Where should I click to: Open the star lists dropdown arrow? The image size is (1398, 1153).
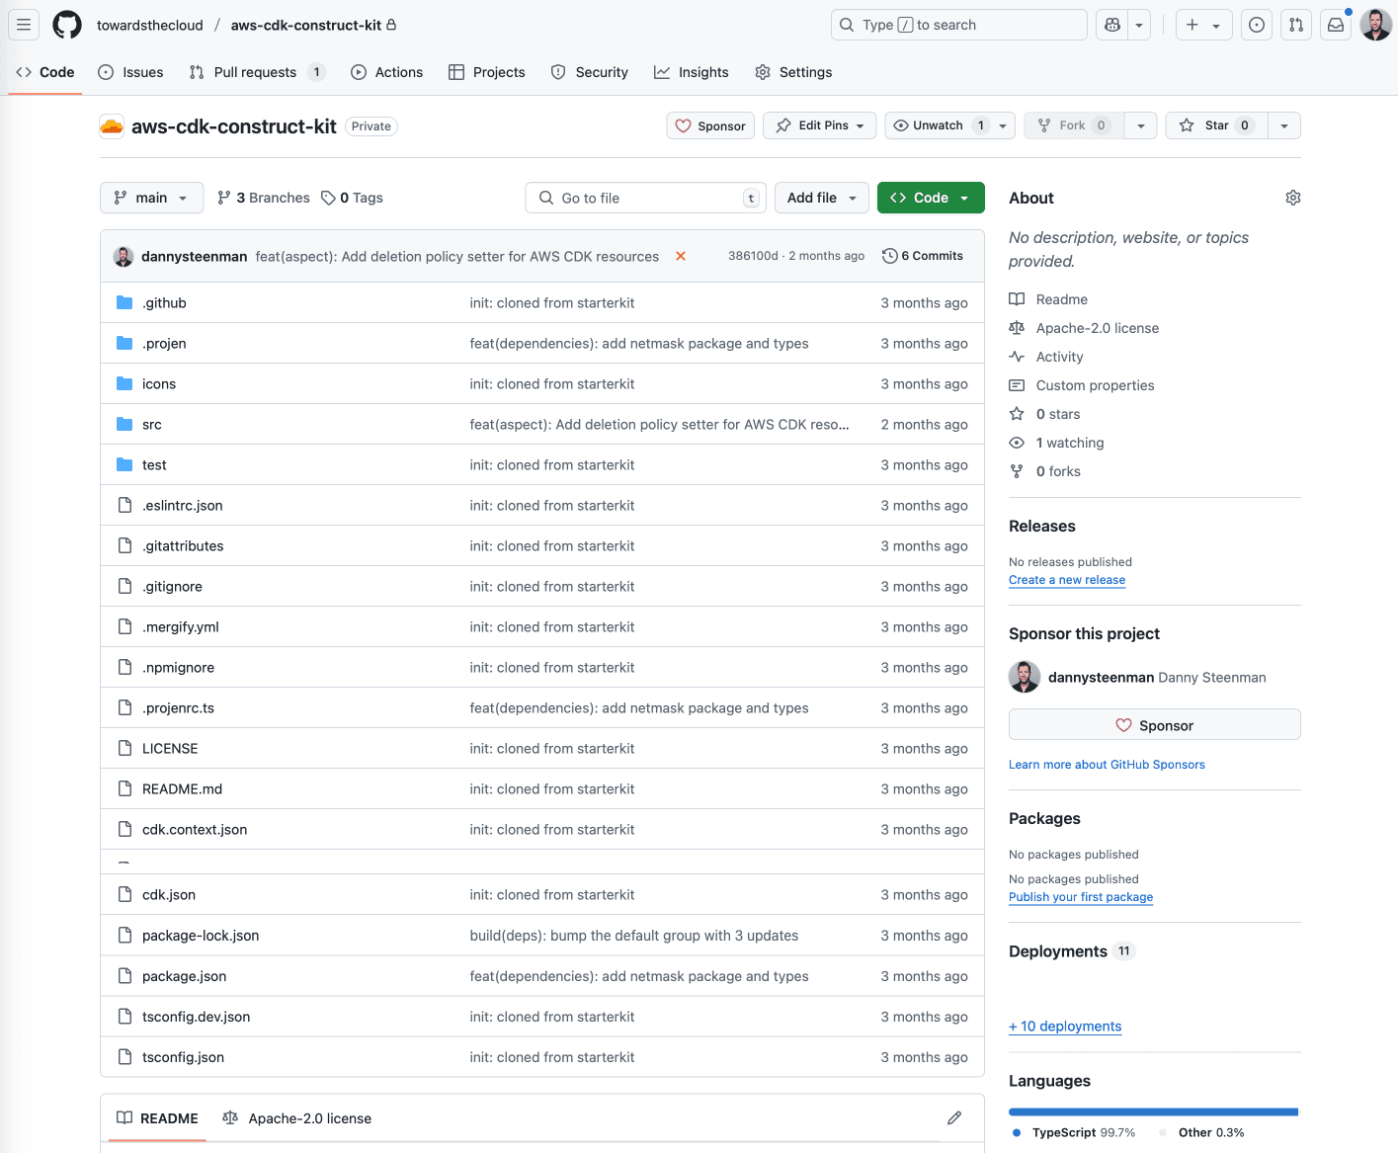tap(1284, 125)
